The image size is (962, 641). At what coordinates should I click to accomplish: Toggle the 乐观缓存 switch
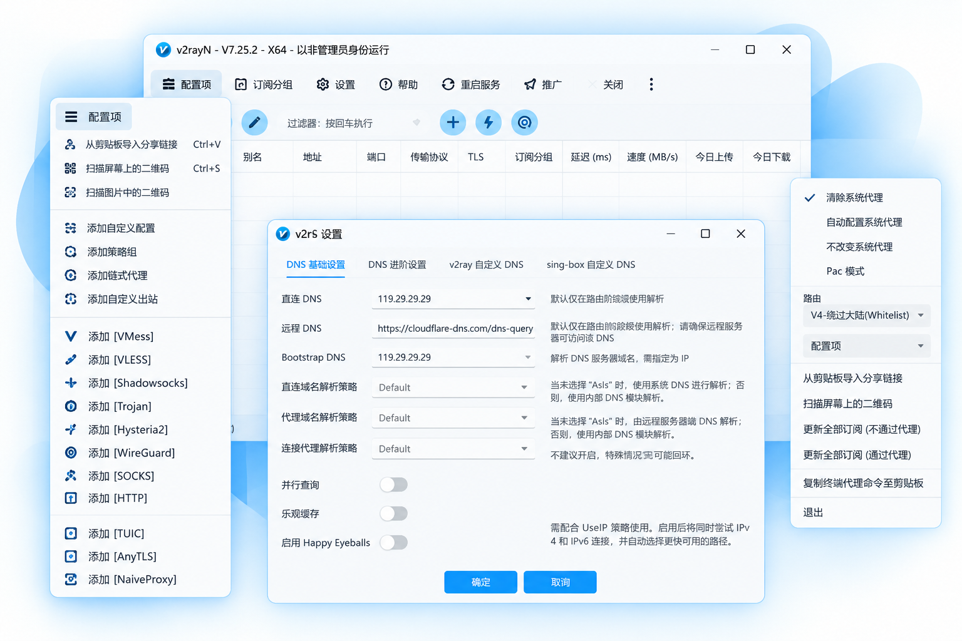(394, 513)
